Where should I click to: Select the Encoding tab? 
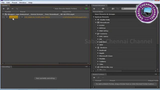pyautogui.click(x=6, y=67)
